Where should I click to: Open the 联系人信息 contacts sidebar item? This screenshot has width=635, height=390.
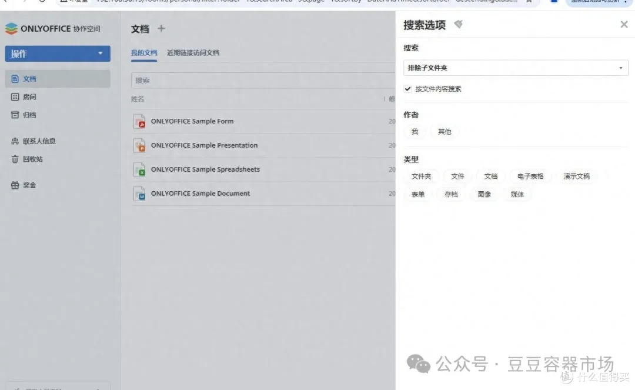(58, 141)
